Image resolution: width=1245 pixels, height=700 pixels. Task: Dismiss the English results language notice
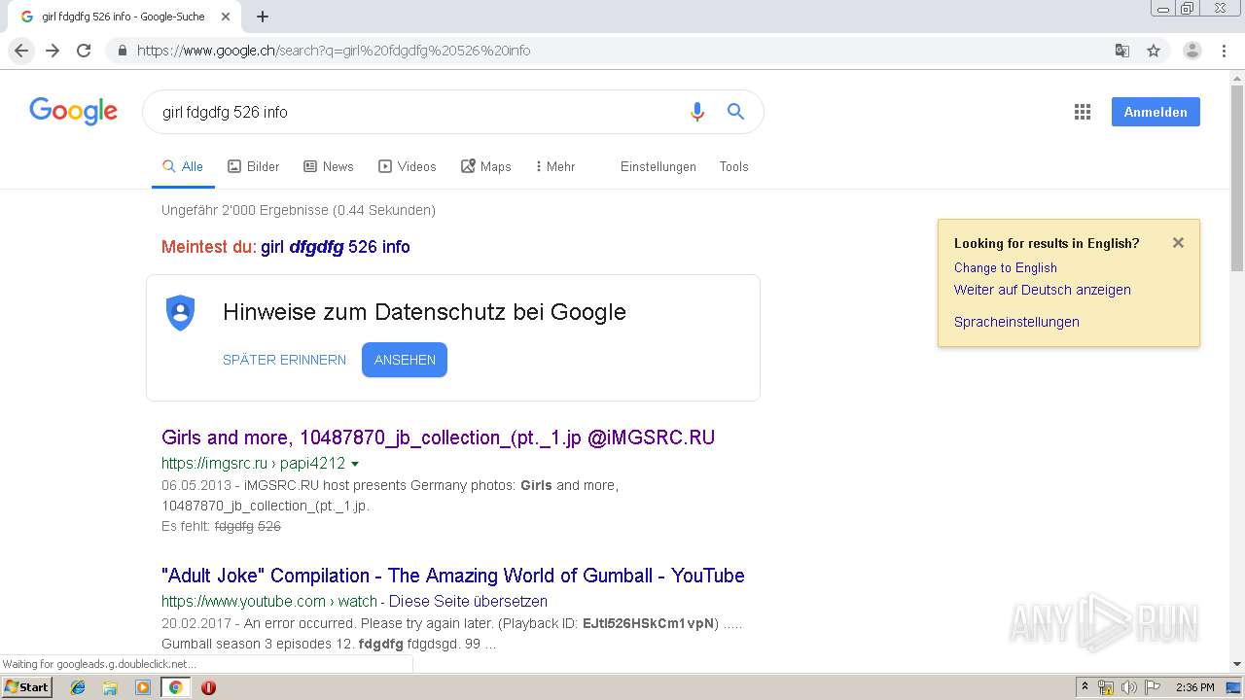[x=1178, y=243]
